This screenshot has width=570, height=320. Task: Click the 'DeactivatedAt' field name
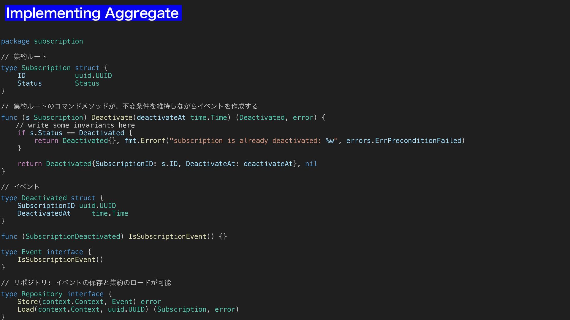[44, 213]
